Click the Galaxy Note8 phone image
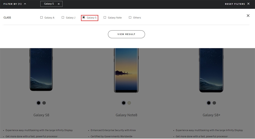This screenshot has width=255, height=139. point(126,70)
